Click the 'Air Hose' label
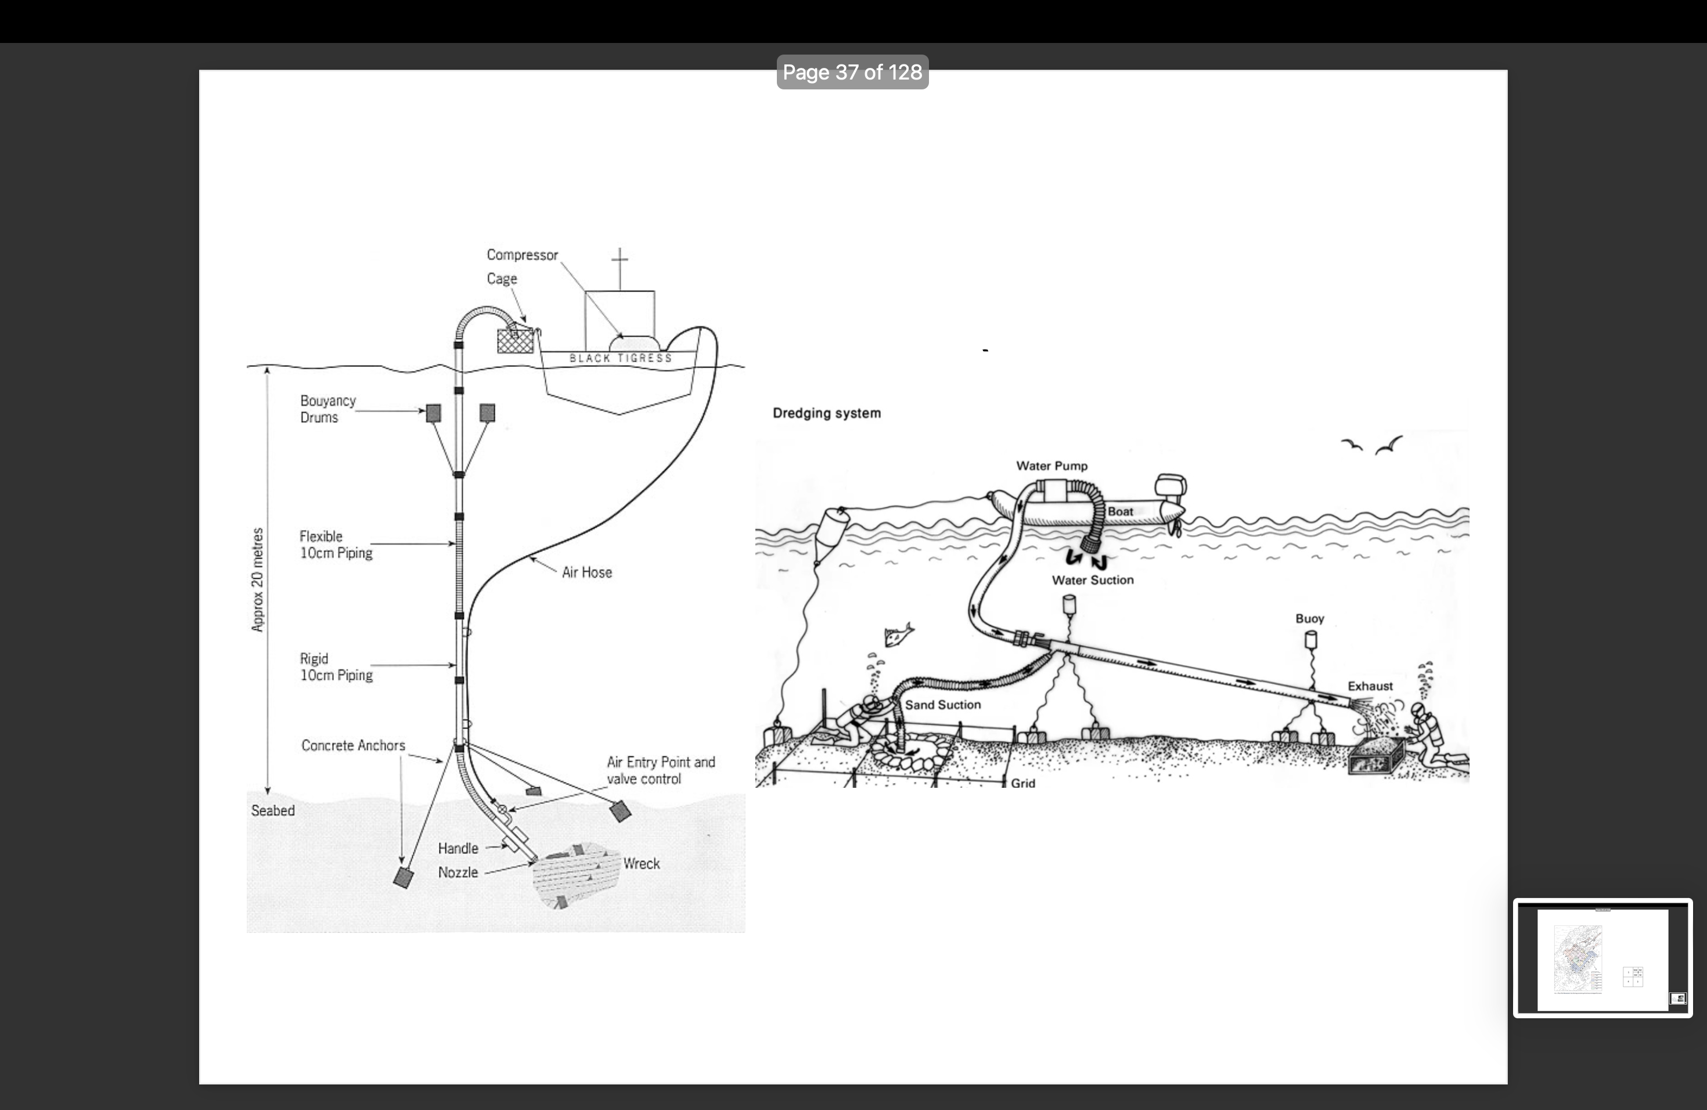 click(586, 572)
